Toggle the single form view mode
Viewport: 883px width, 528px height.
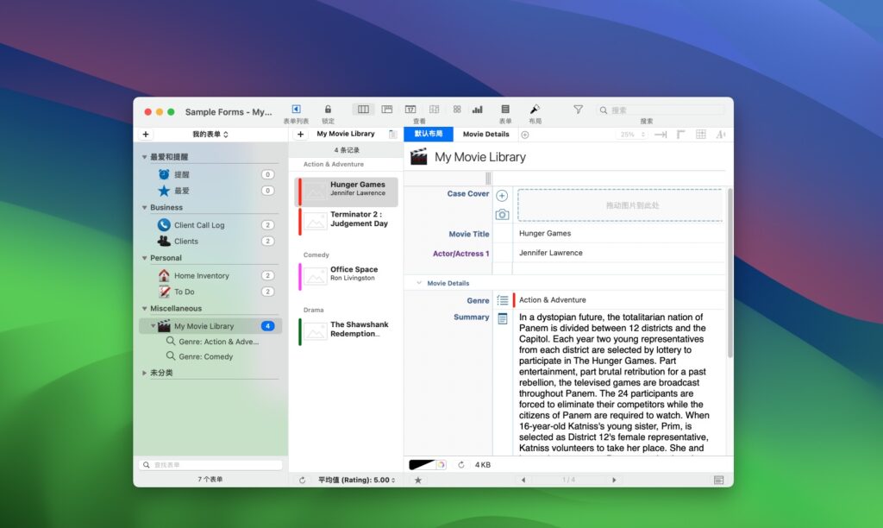click(387, 110)
